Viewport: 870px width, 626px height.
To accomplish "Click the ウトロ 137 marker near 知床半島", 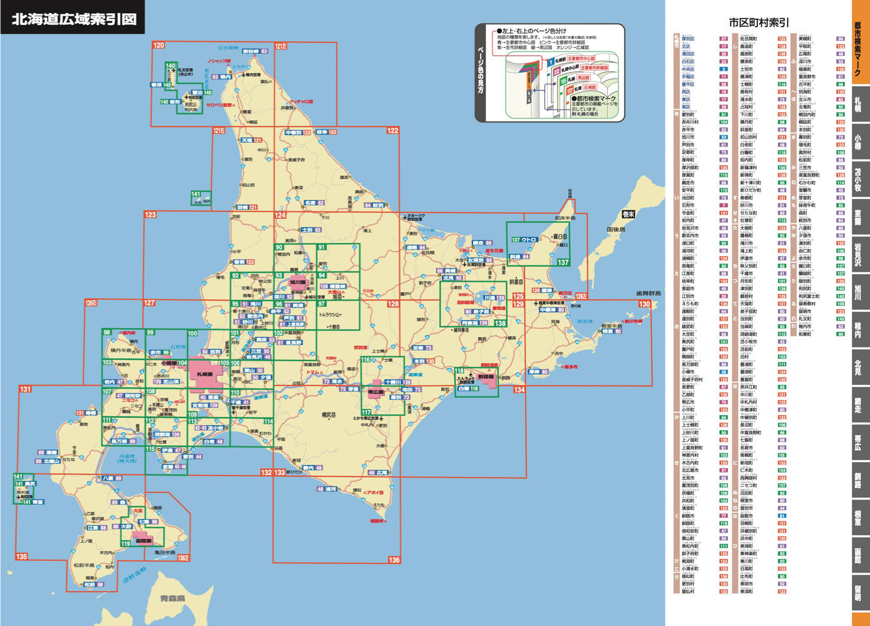I will click(526, 240).
